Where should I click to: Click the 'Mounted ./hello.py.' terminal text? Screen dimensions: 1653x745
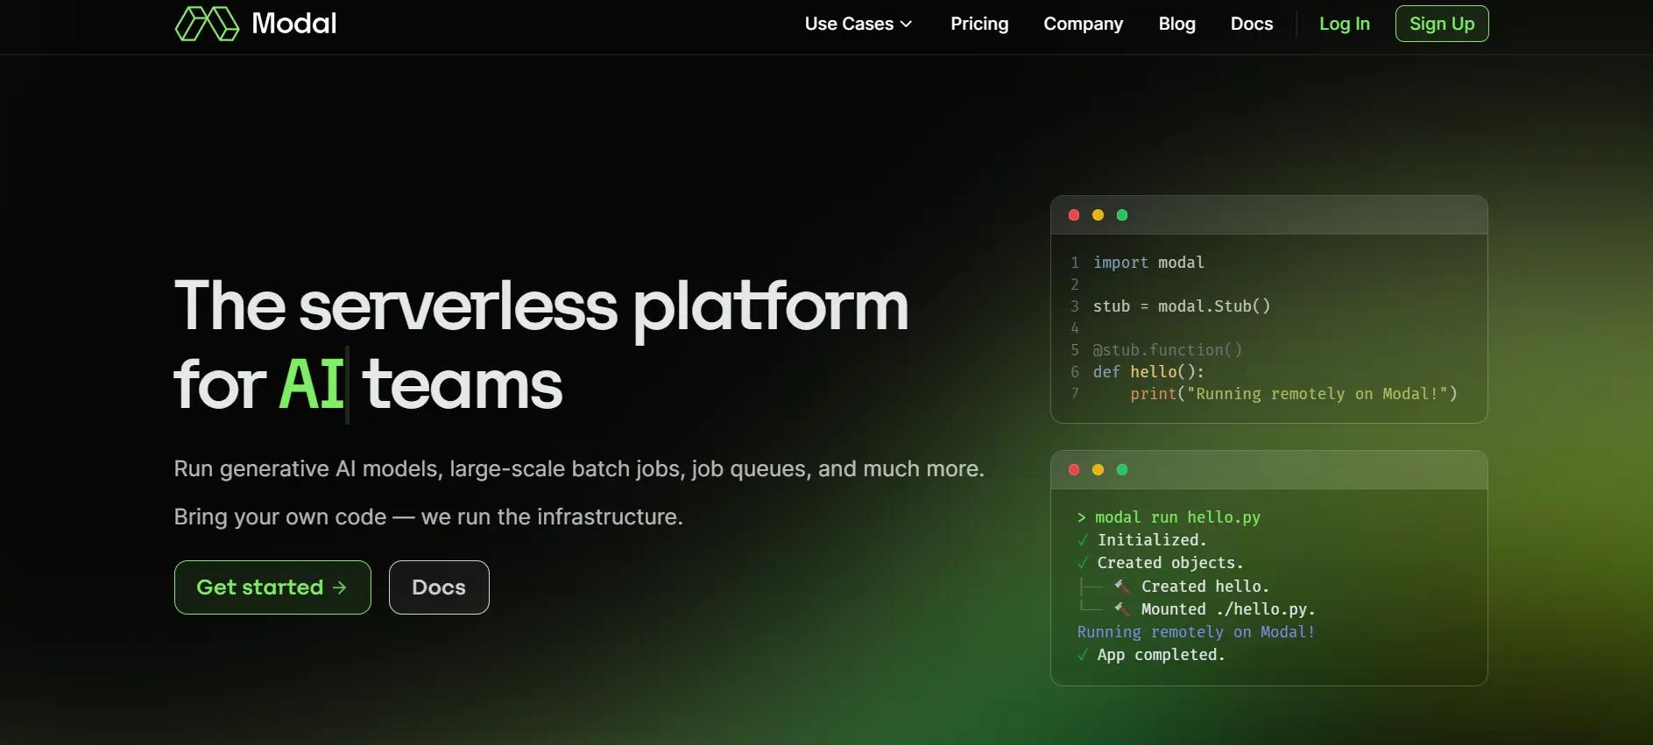(1228, 609)
